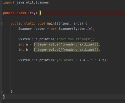Click the import java.util.Scanner line
125x103 pixels.
27,2
